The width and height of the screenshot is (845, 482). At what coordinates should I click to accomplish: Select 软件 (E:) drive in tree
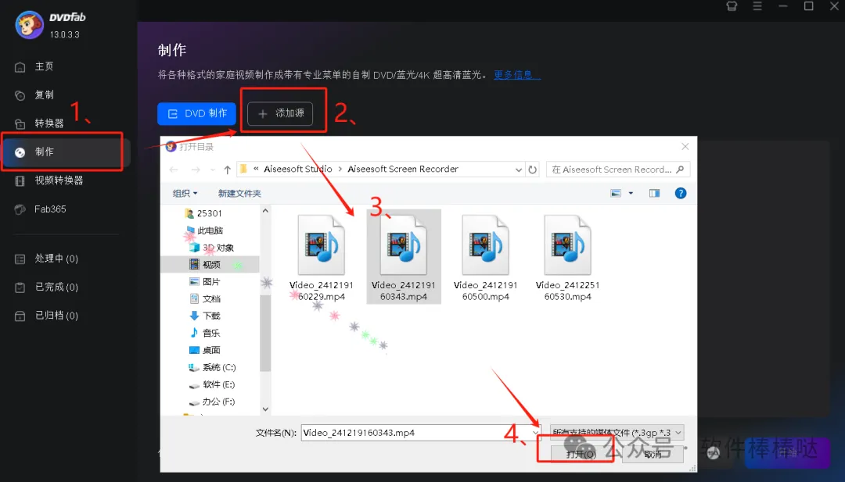coord(212,384)
